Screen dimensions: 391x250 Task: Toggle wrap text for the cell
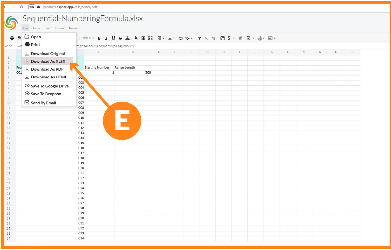pos(180,38)
